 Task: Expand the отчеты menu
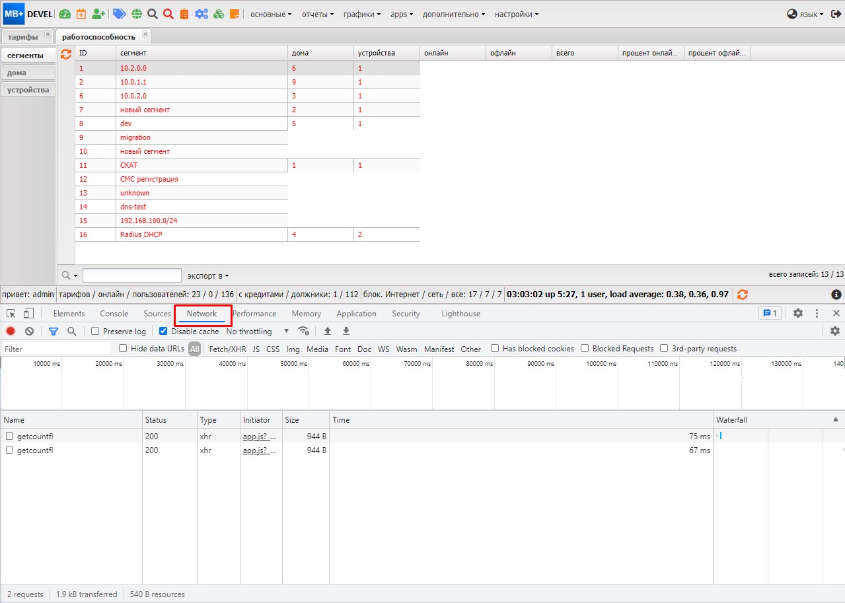(318, 14)
